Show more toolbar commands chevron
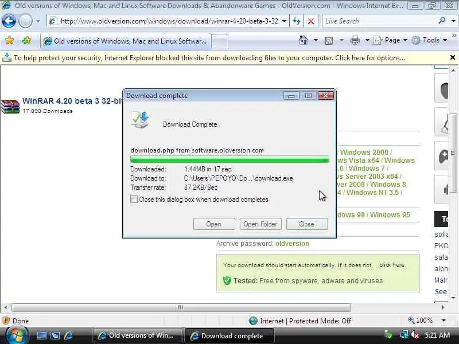459x344 pixels. [x=454, y=36]
